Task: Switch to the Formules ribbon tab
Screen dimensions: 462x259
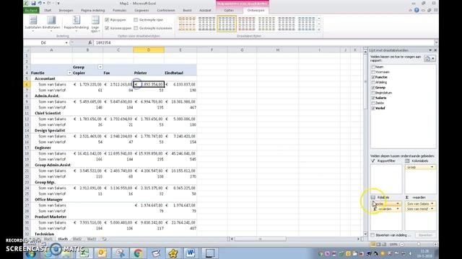Action: click(x=119, y=10)
